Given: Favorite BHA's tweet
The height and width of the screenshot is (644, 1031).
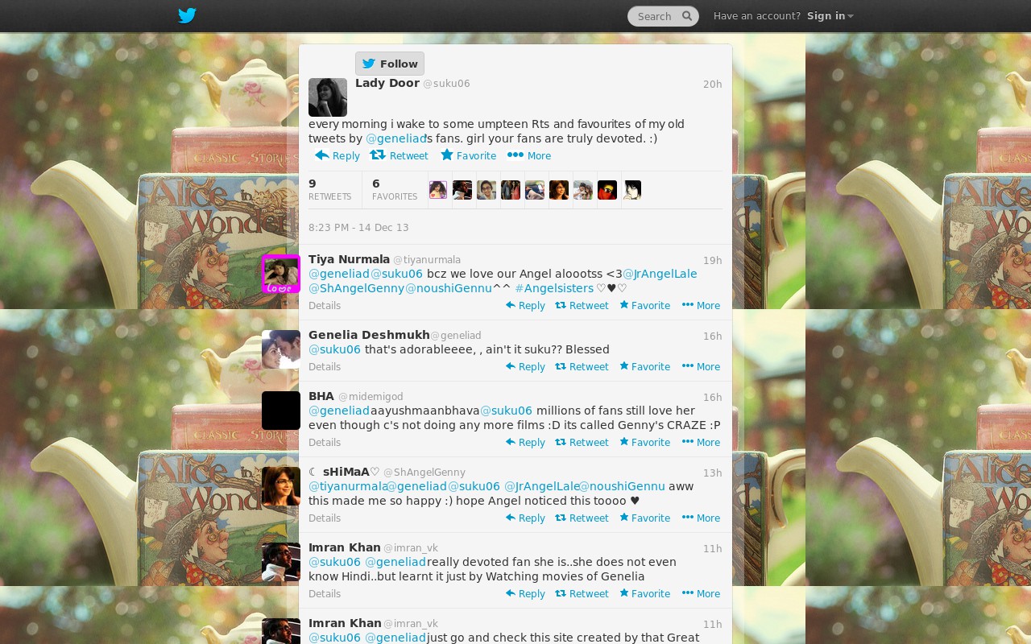Looking at the screenshot, I should tap(644, 443).
